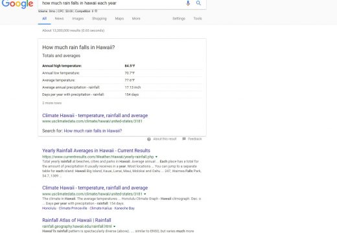Click the microphone voice search icon
This screenshot has height=233, width=337.
point(188,3)
